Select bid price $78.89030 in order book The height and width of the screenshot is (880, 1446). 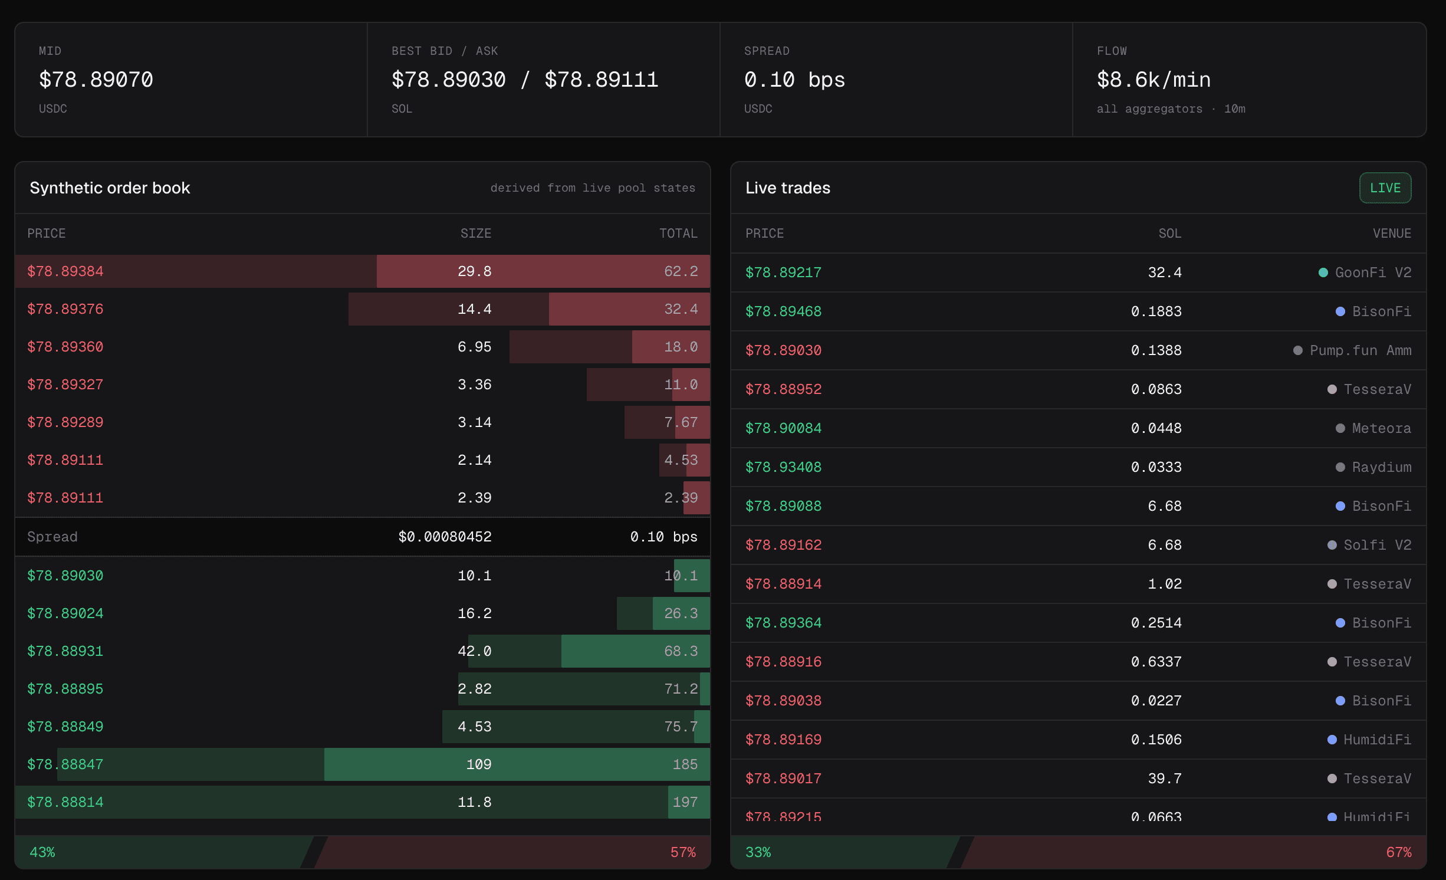coord(65,576)
